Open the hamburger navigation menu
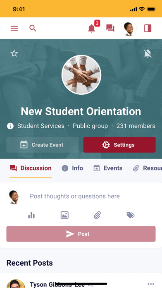This screenshot has height=288, width=162. [14, 28]
